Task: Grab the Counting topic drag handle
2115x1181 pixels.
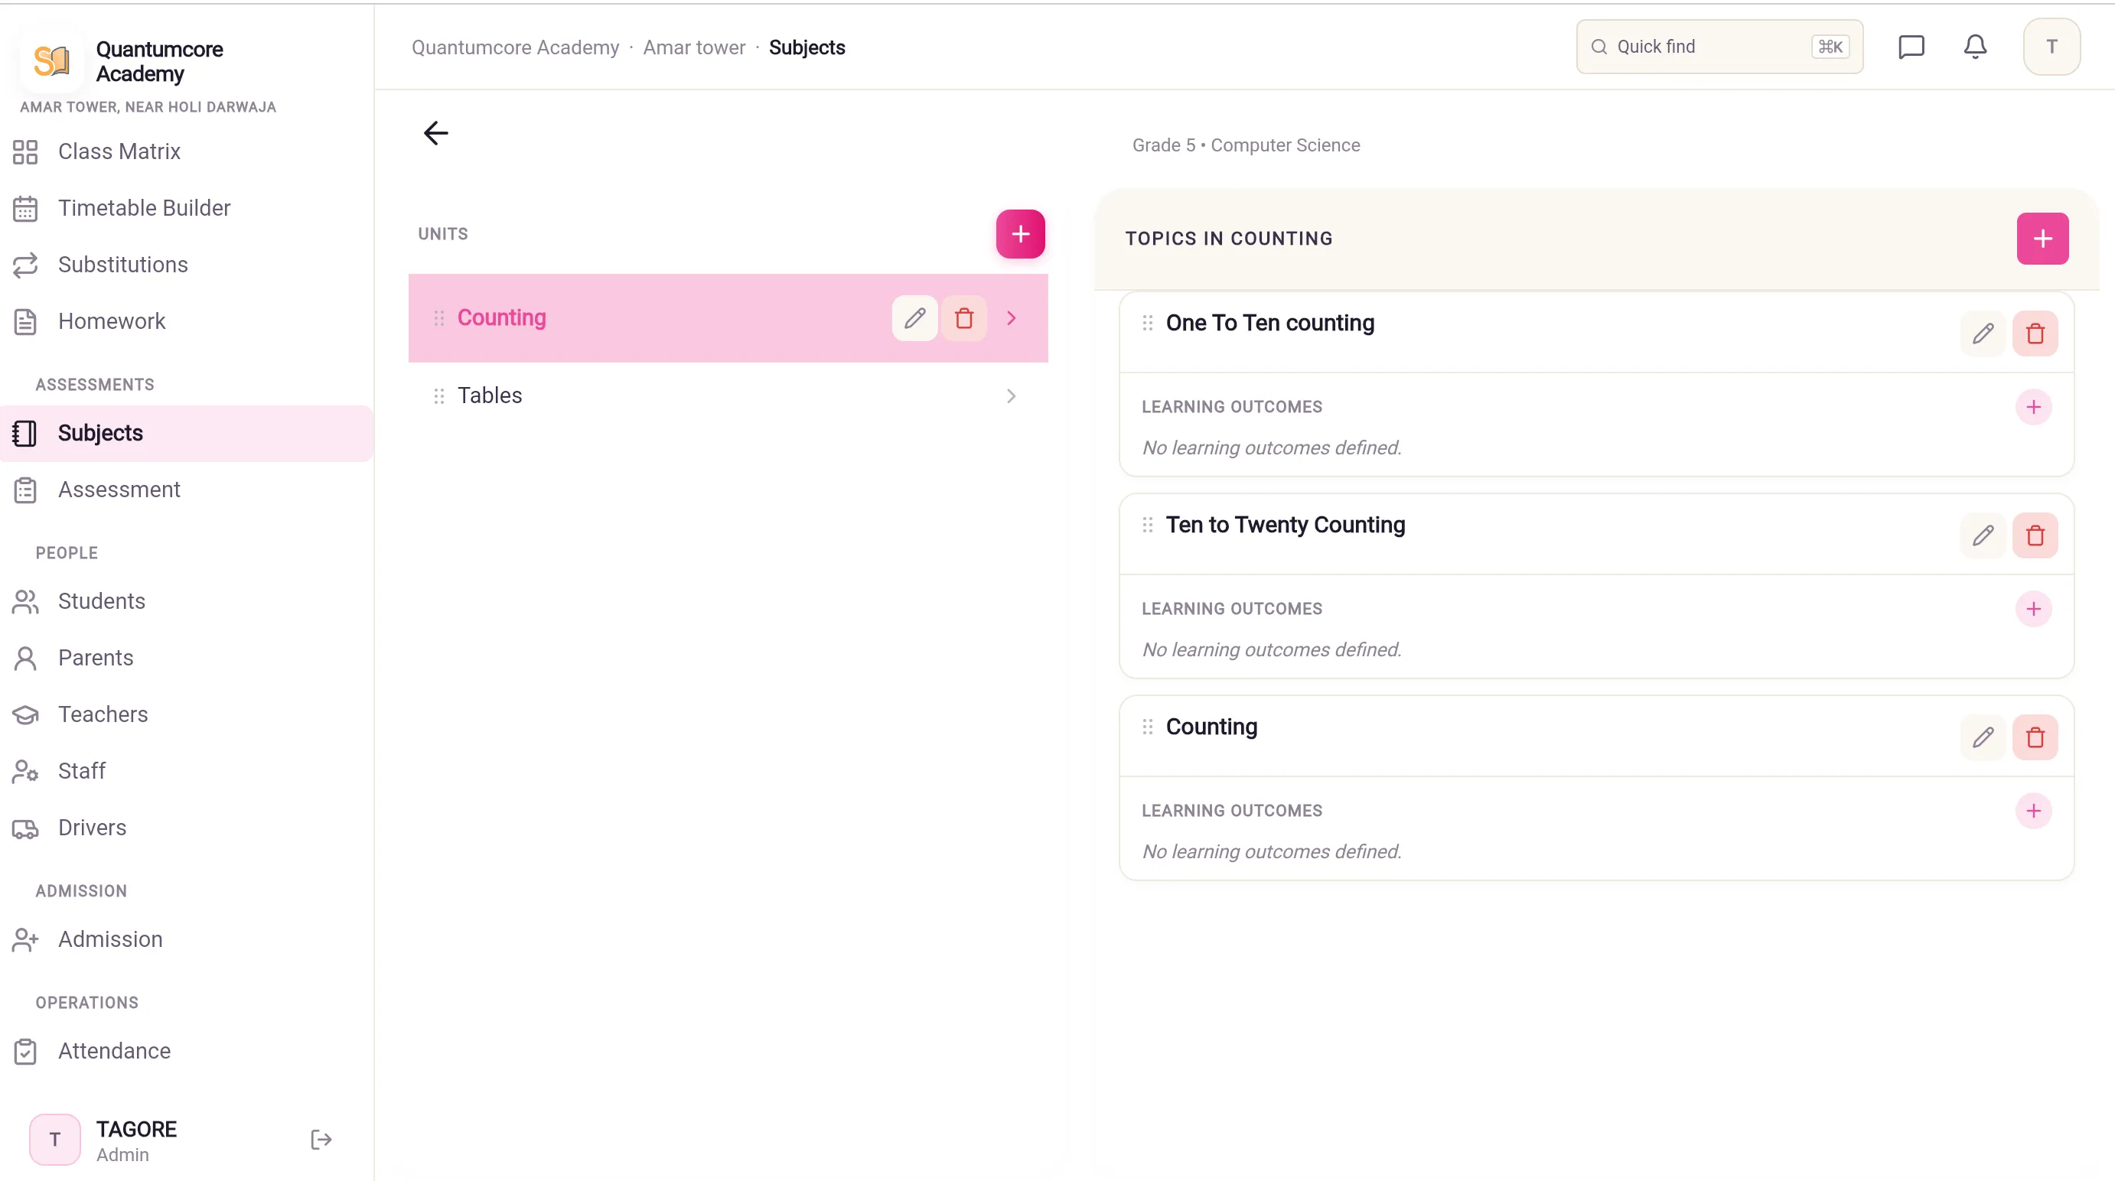Action: coord(1148,727)
